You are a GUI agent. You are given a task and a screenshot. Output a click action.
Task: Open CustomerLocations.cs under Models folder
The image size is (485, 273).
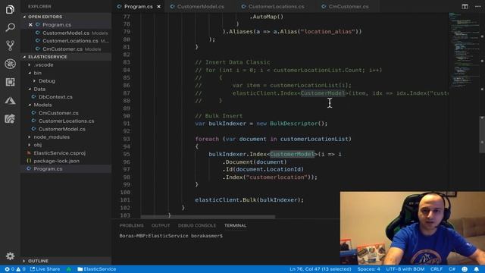(x=66, y=121)
